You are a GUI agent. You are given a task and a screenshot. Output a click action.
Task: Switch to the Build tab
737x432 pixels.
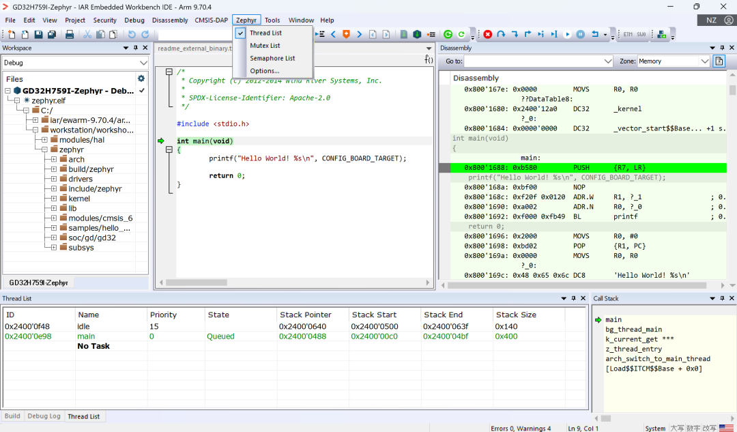(x=12, y=416)
